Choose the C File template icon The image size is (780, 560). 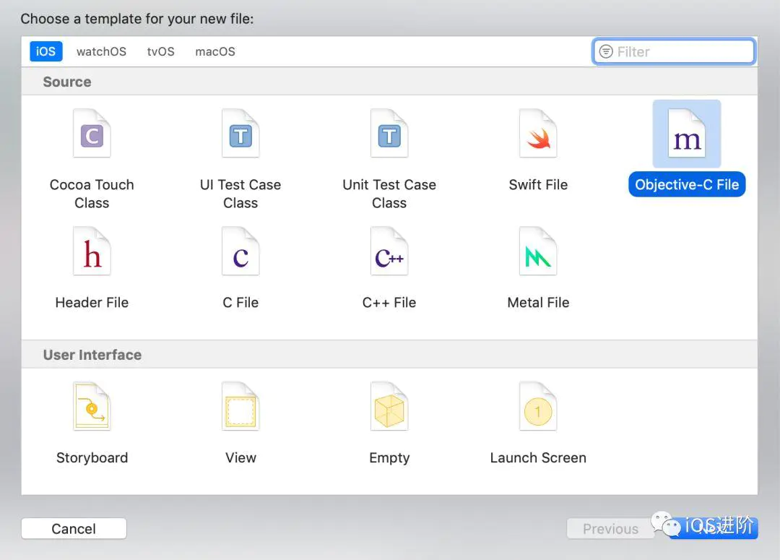(240, 251)
